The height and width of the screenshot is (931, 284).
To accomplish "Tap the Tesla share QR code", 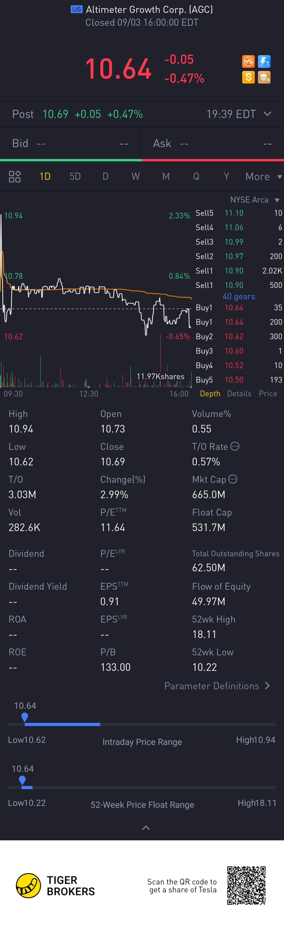I will coord(246,885).
